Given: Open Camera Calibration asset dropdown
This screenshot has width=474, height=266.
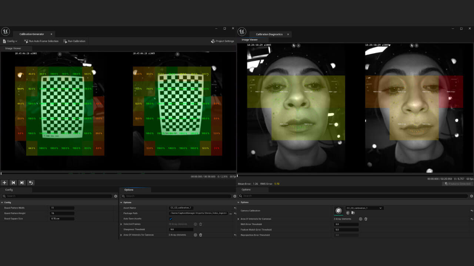Looking at the screenshot, I should click(x=364, y=208).
